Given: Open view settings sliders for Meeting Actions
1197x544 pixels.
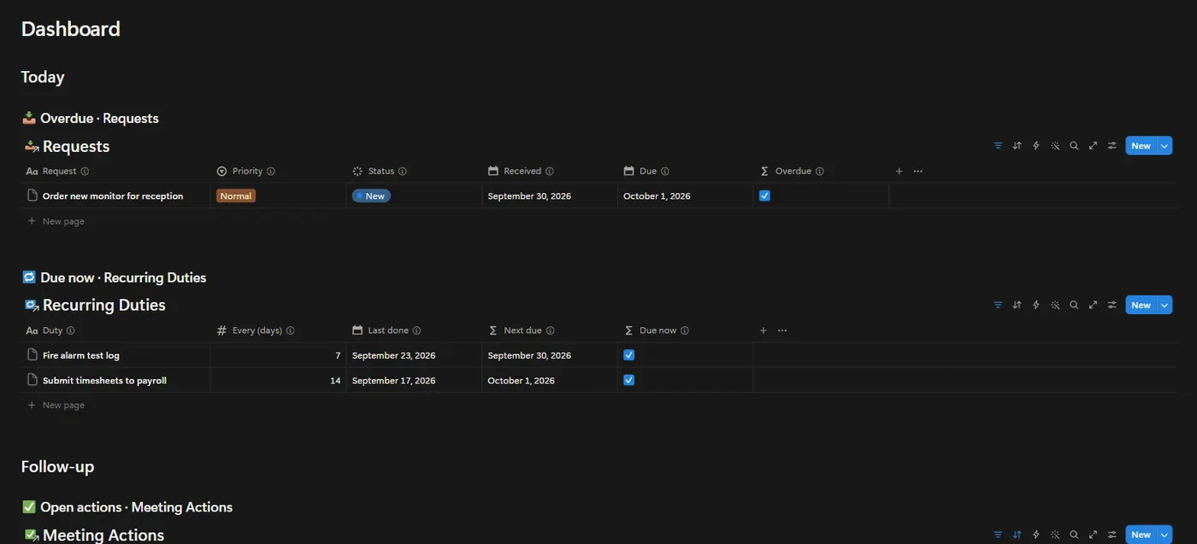Looking at the screenshot, I should 1111,535.
